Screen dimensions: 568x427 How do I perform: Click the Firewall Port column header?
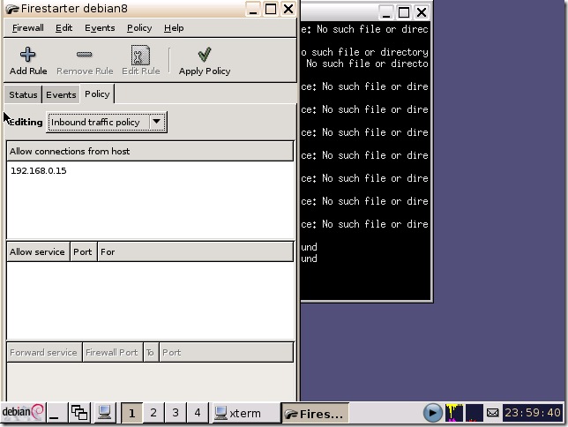(x=112, y=353)
